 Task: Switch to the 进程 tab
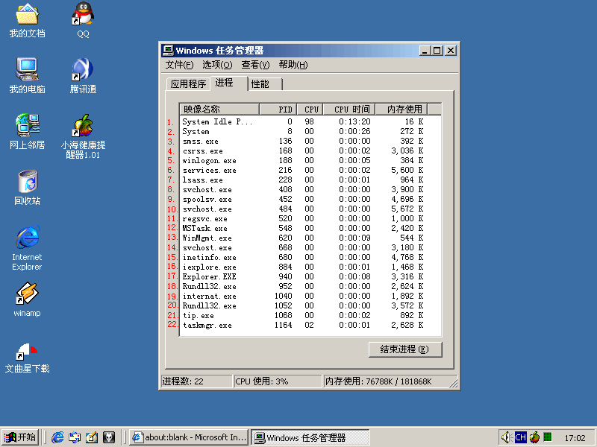coord(228,83)
